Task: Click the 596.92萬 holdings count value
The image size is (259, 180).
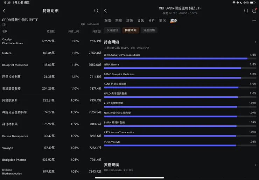Action: tap(48, 41)
